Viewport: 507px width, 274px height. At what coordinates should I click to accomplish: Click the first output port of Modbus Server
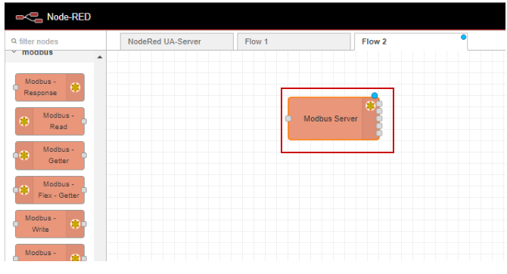point(379,104)
